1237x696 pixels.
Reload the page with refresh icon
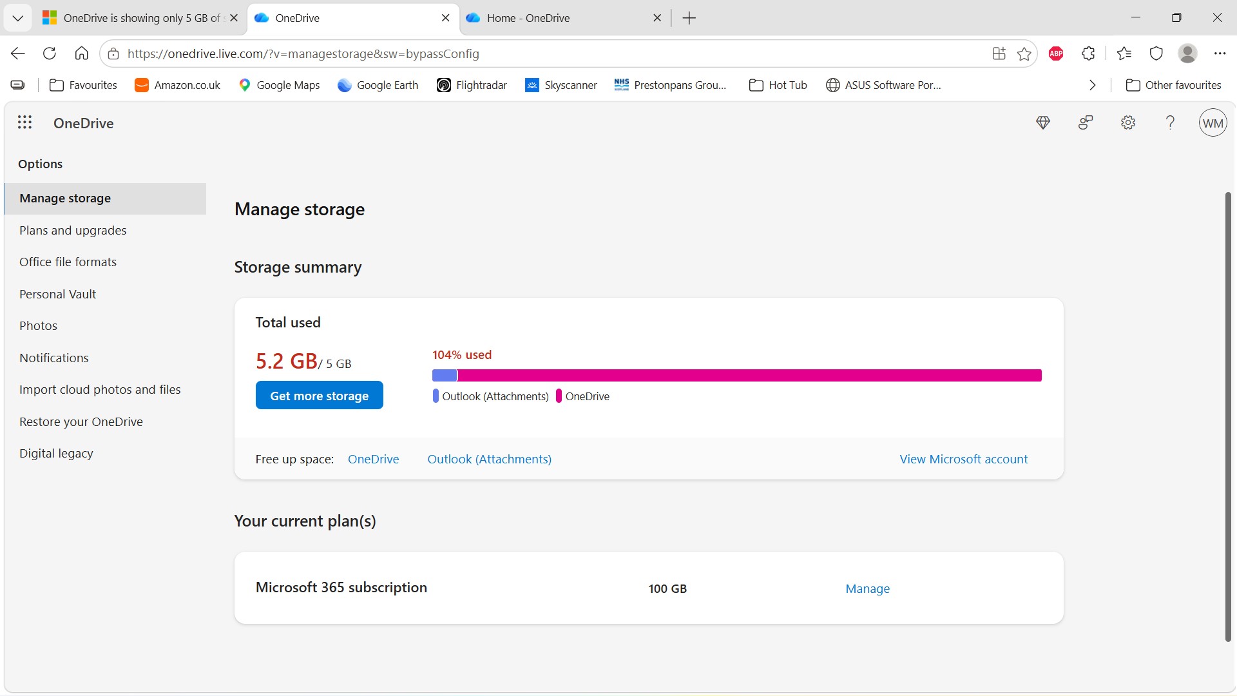(50, 53)
